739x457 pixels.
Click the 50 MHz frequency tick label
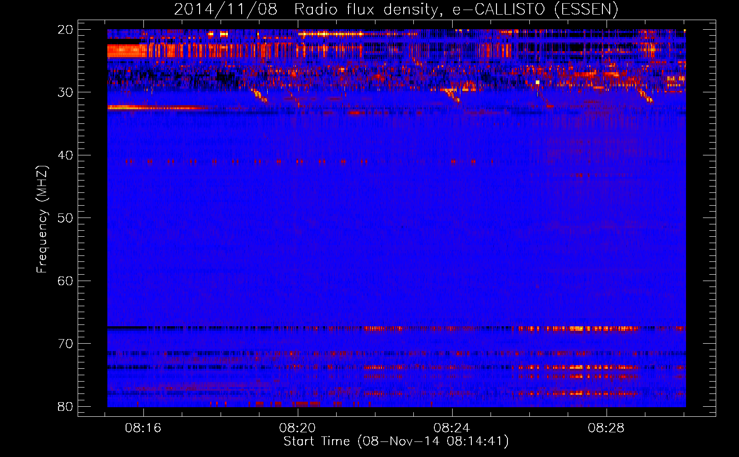pos(65,218)
